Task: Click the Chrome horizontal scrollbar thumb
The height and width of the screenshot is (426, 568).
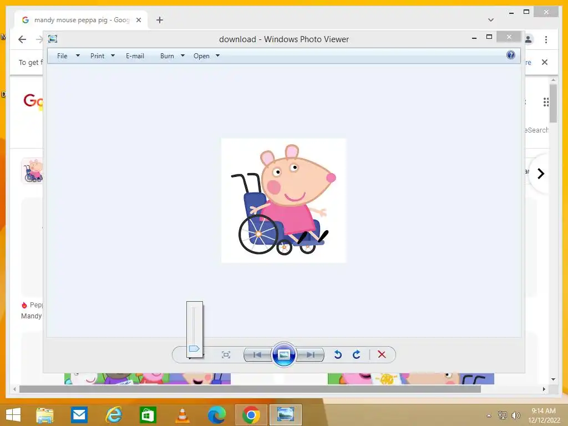Action: tap(250, 389)
